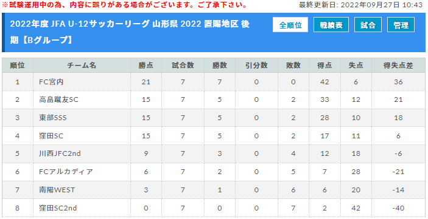The image size is (428, 219).
Task: Click the 順位 column header
Action: [18, 66]
